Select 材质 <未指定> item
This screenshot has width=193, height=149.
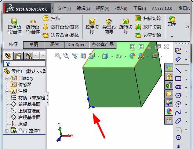click(28, 98)
